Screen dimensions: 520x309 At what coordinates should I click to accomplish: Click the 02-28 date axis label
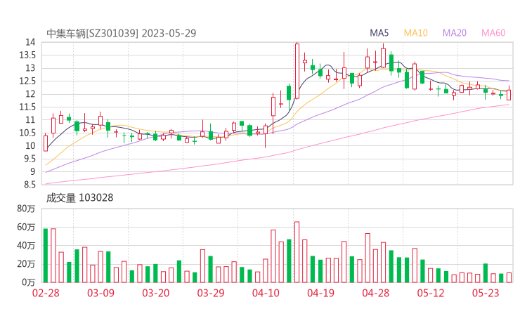[x=46, y=293]
